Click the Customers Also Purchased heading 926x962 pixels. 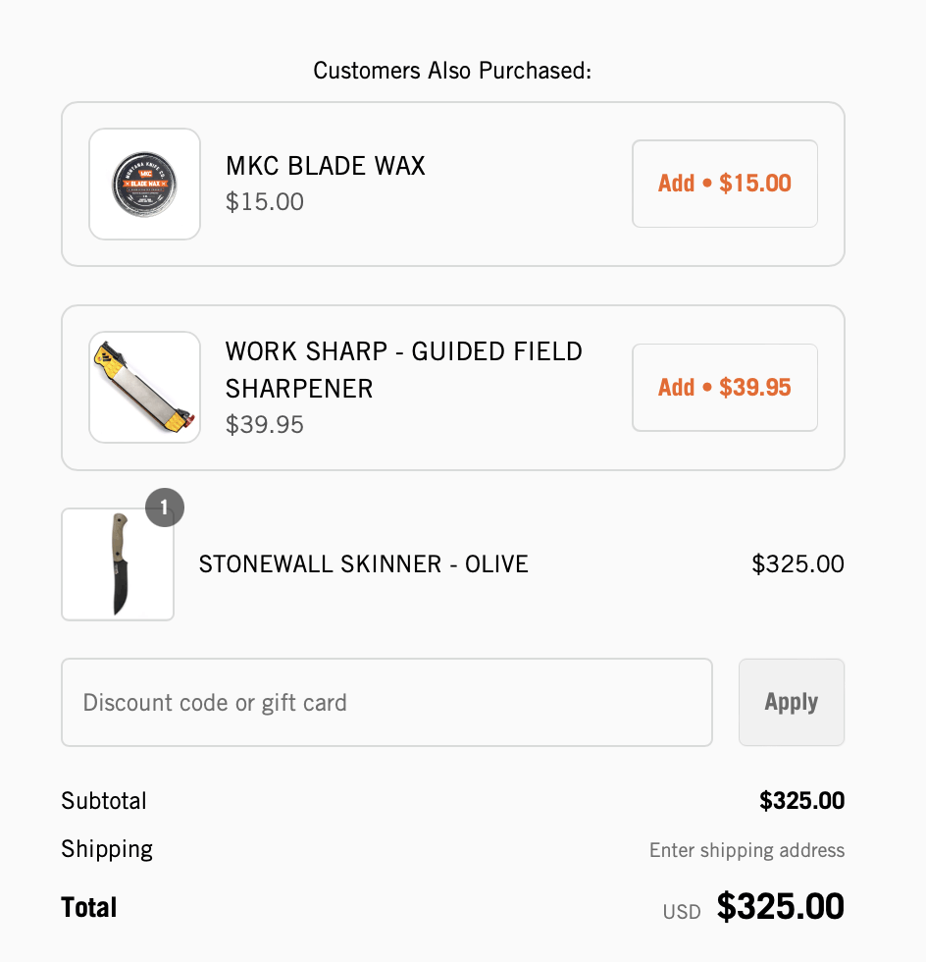point(452,71)
